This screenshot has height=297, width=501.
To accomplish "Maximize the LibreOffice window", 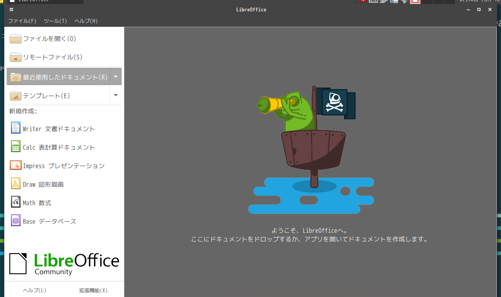I will click(479, 9).
